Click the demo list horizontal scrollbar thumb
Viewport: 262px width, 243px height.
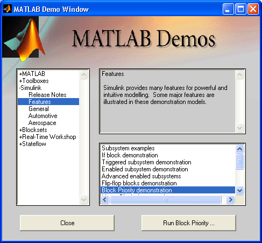click(166, 199)
